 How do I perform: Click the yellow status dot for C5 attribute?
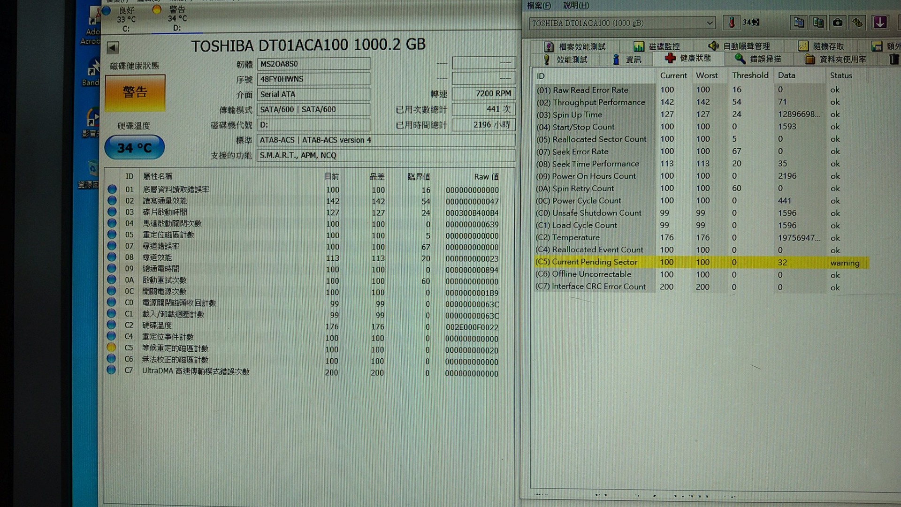click(111, 348)
